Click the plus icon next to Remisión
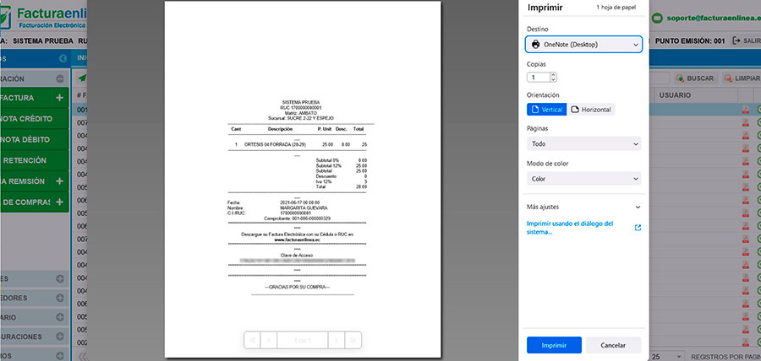Screen dimensions: 761x361 coord(59,181)
